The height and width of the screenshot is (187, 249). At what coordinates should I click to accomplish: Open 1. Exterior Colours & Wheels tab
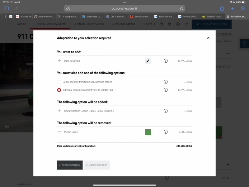50,24
